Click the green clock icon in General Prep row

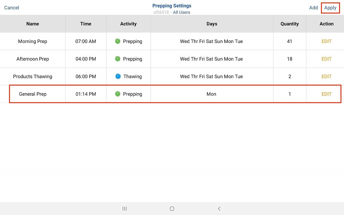118,94
